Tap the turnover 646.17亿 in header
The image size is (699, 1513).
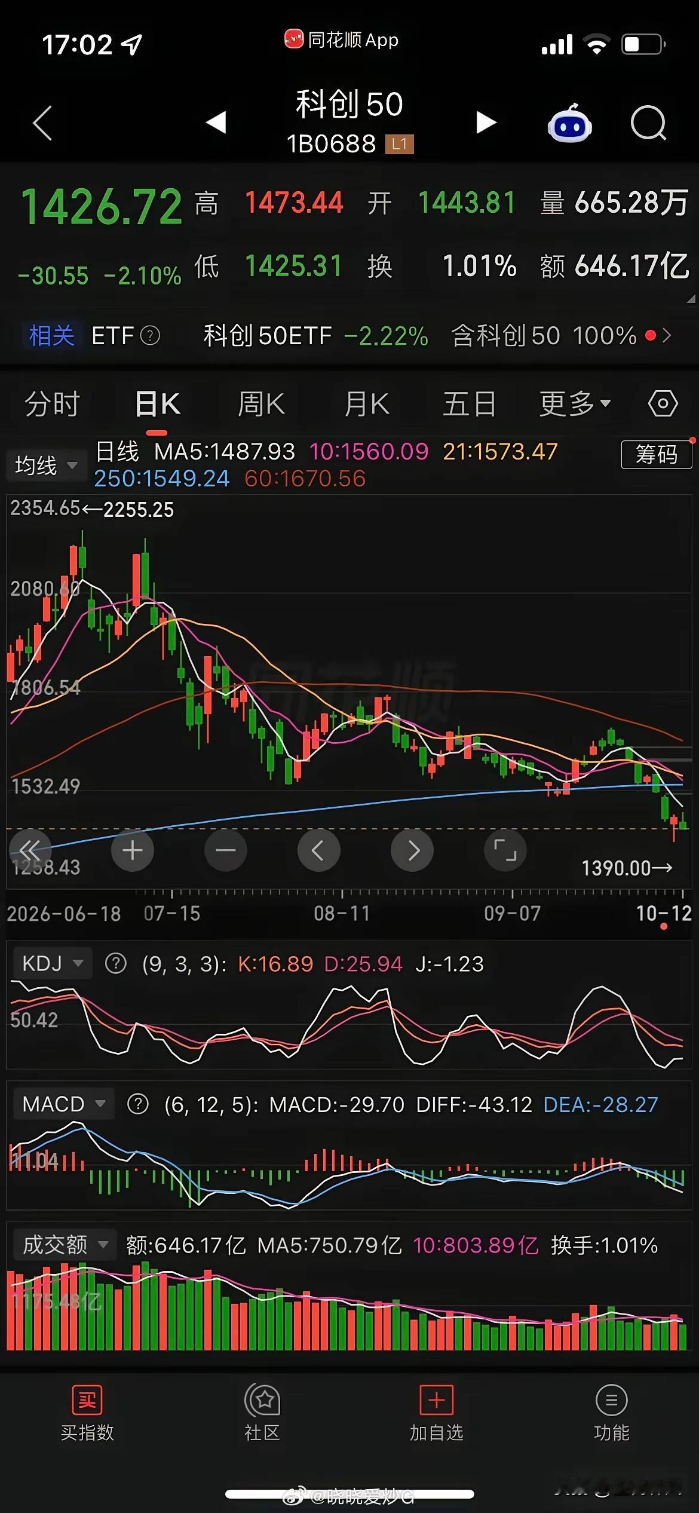click(x=632, y=266)
